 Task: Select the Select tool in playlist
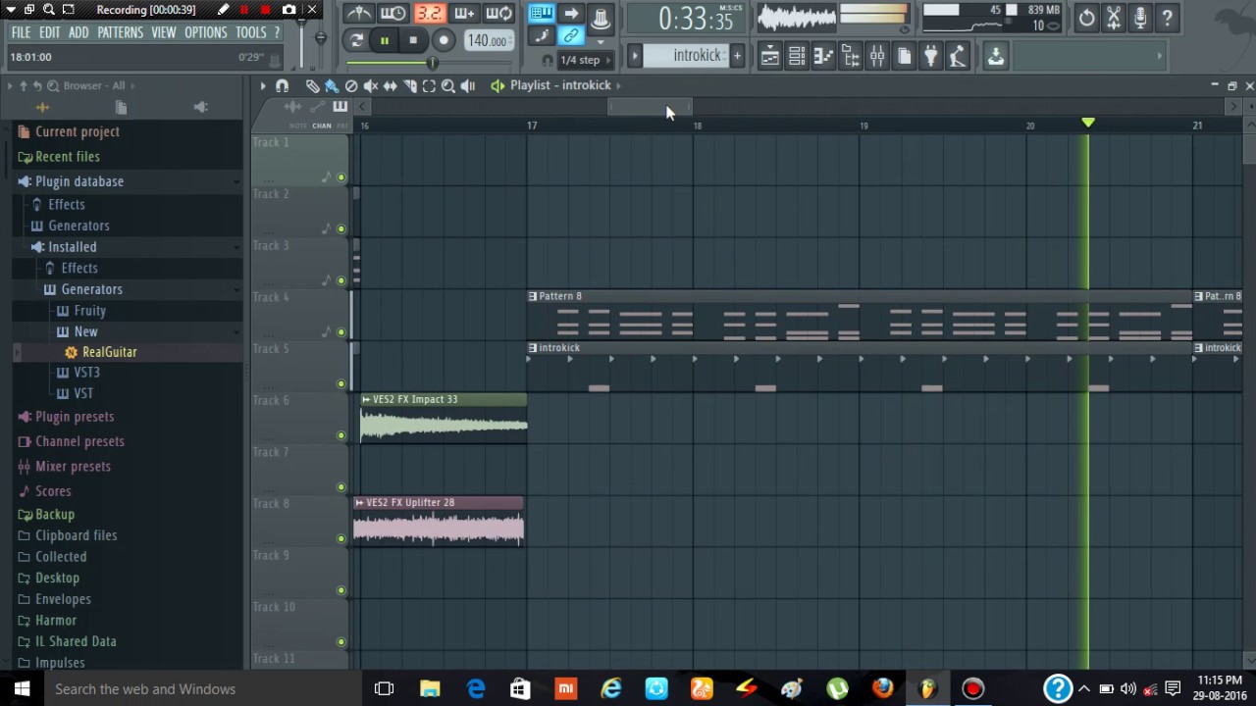point(429,85)
